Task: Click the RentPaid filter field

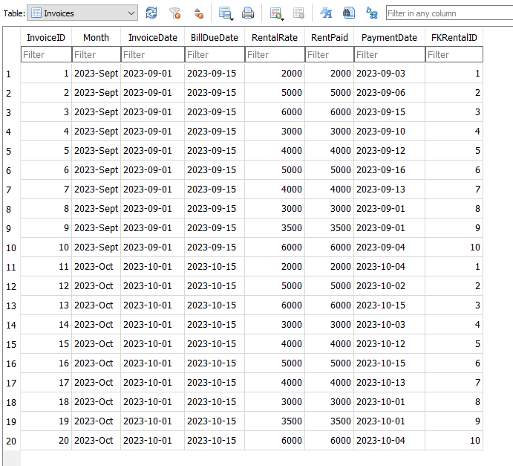Action: [330, 54]
